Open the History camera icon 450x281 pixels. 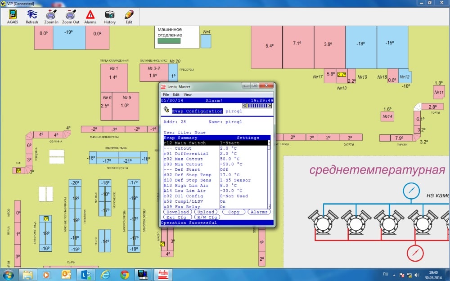point(110,17)
